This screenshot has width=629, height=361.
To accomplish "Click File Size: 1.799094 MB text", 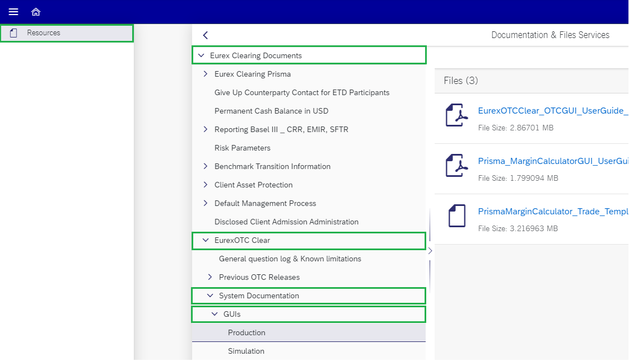I will pyautogui.click(x=518, y=179).
